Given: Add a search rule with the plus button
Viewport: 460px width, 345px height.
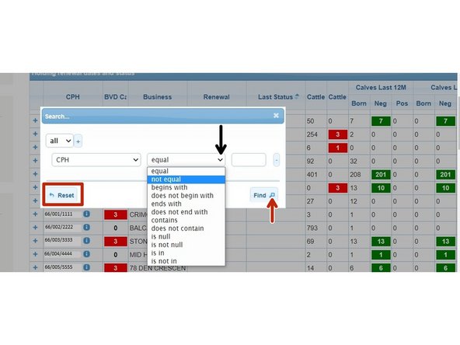Looking at the screenshot, I should point(78,141).
